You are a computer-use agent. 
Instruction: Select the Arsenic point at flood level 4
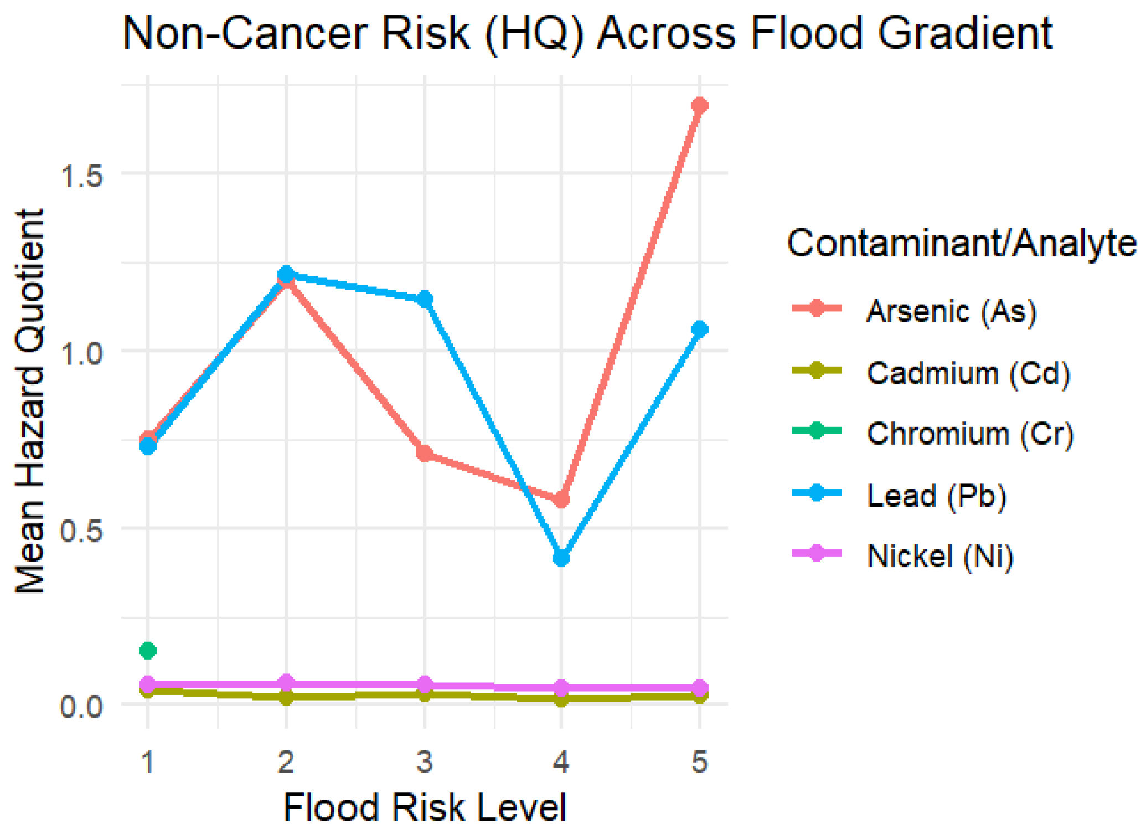pos(561,500)
